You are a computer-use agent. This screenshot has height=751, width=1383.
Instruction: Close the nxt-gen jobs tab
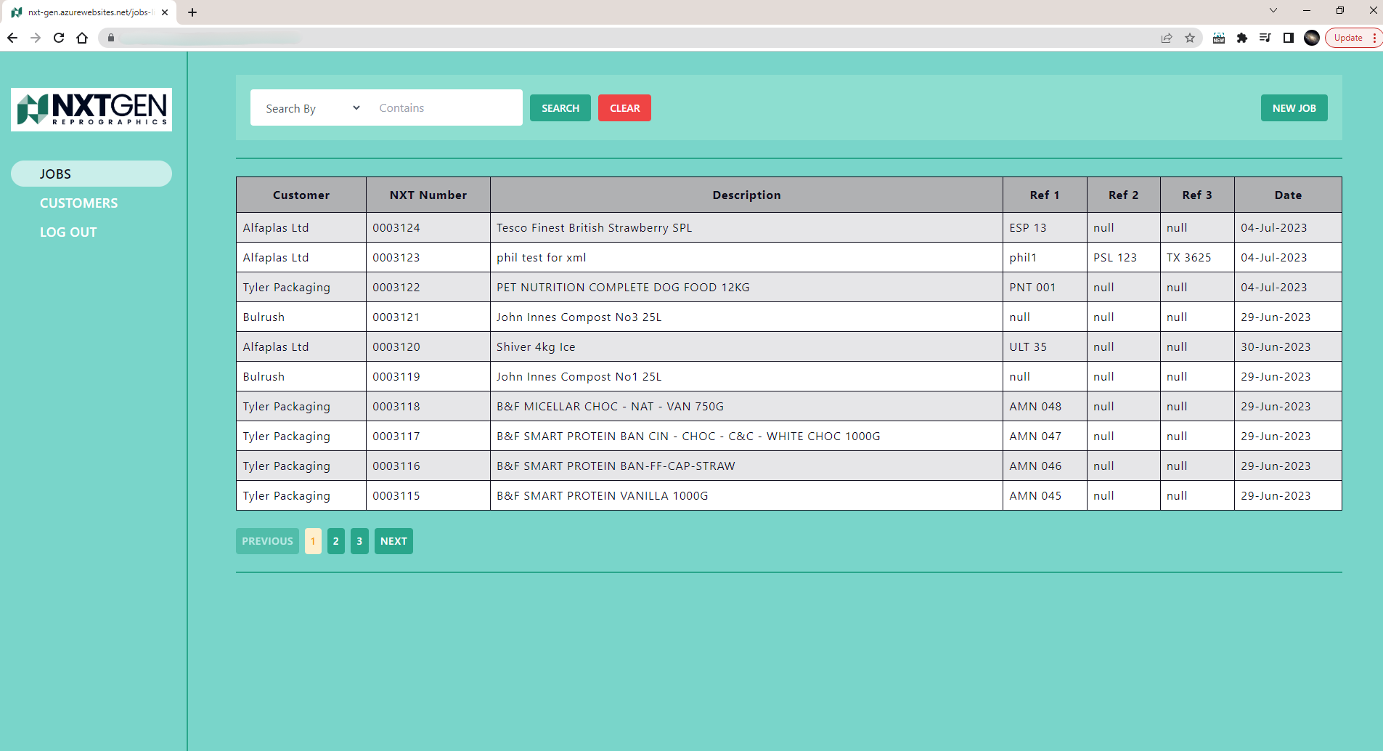tap(165, 12)
